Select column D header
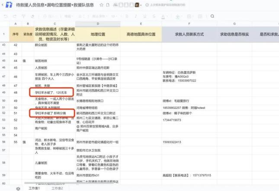The image size is (279, 191). tap(98, 23)
